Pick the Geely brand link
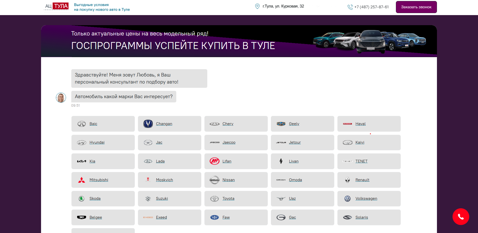Screen dimensions: 478x233 coord(294,124)
